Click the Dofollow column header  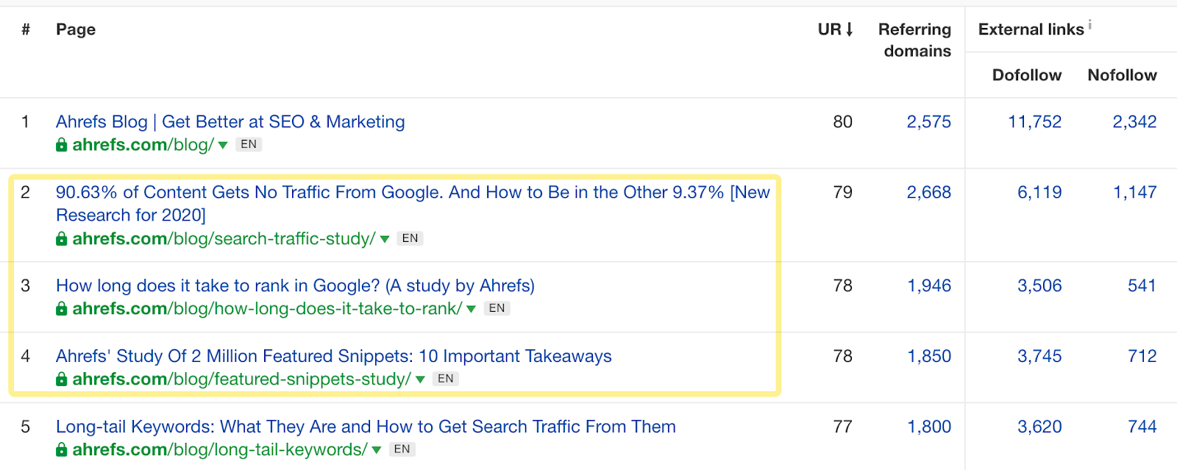tap(1026, 75)
